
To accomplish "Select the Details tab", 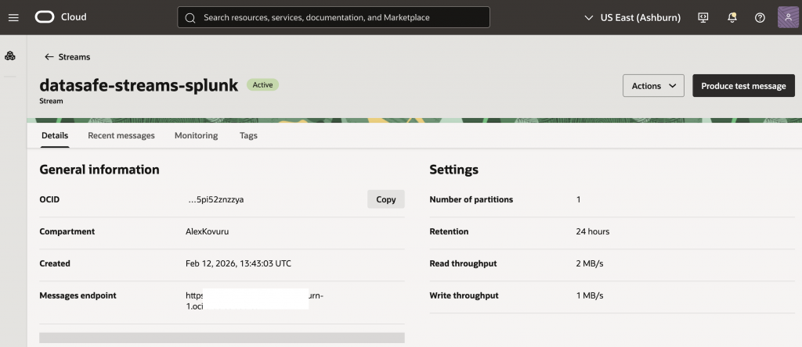I will pos(55,135).
